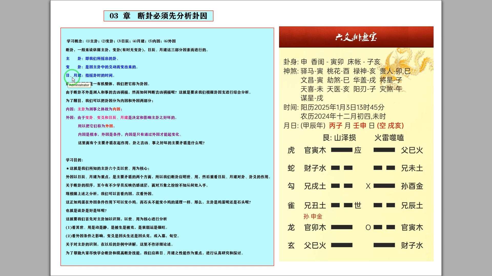
Task: Click the '父巳火' top line of changed hexagram
Action: [x=412, y=150]
